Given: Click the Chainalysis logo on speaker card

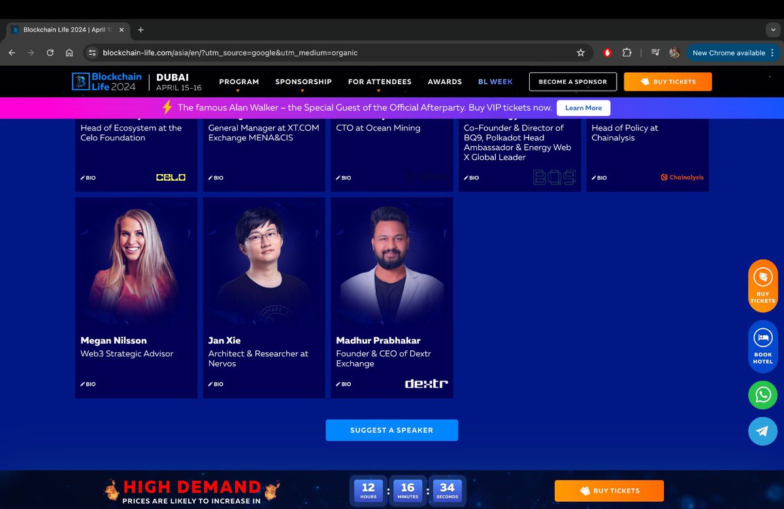Looking at the screenshot, I should (x=682, y=177).
